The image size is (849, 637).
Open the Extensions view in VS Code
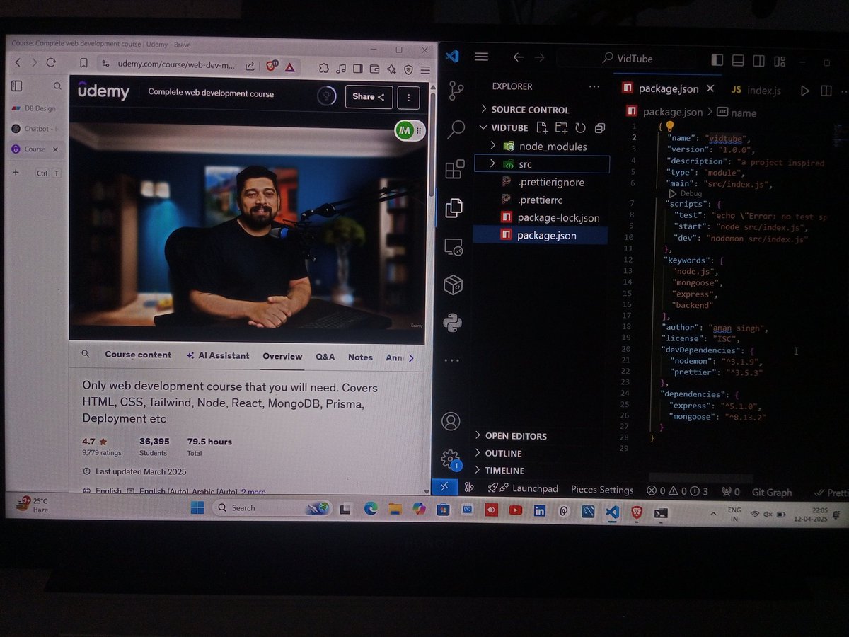tap(454, 168)
